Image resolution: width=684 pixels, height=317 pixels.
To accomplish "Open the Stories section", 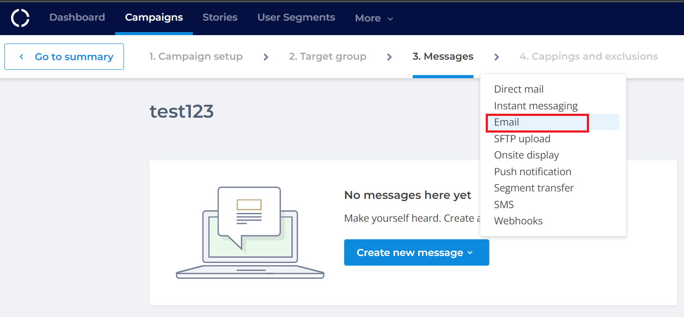I will pos(220,18).
